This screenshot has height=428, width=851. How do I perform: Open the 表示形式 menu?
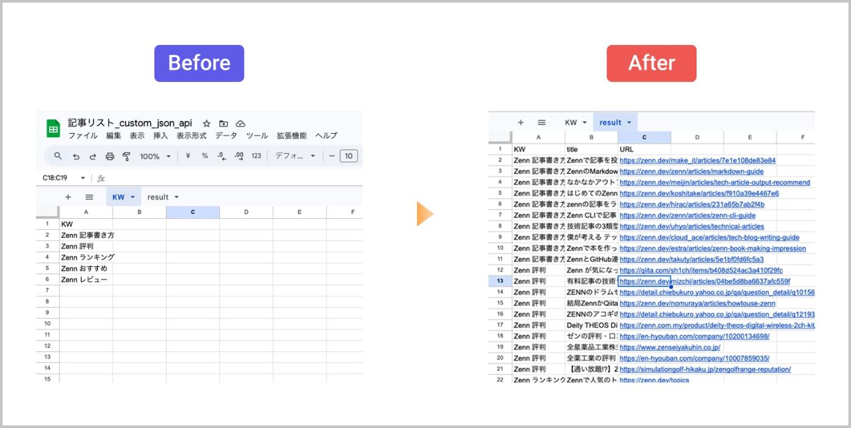(191, 136)
